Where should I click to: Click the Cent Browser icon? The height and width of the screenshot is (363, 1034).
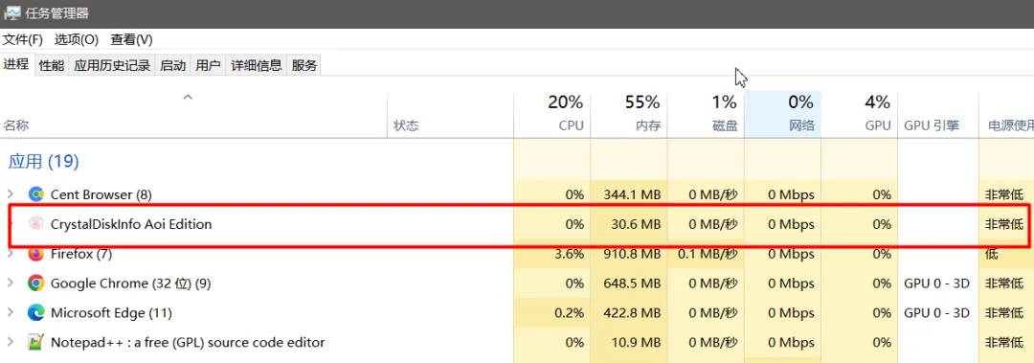pyautogui.click(x=35, y=194)
